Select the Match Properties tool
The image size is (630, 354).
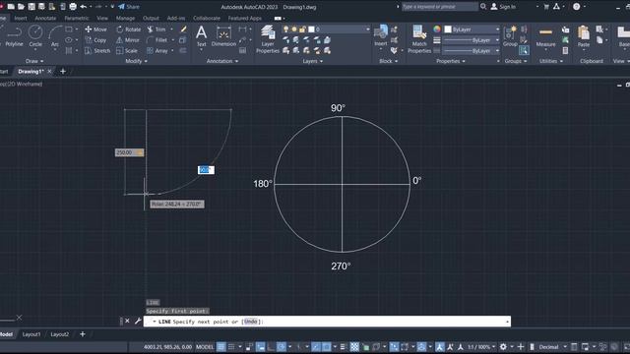coord(419,39)
